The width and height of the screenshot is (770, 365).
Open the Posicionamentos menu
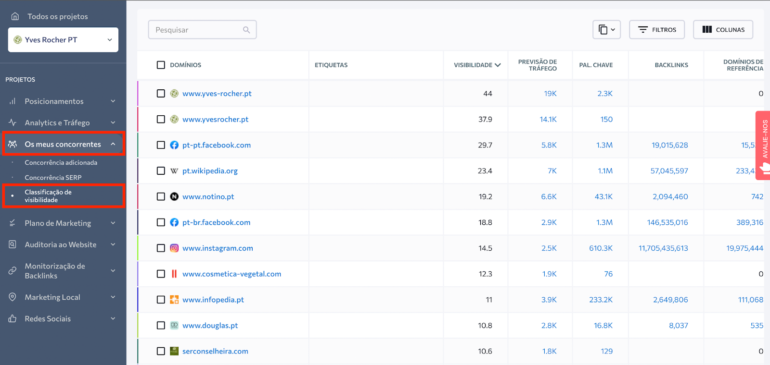(x=54, y=101)
